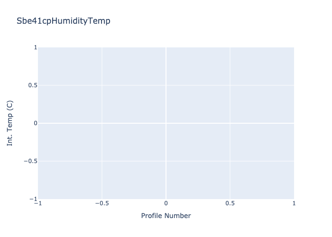Click the lower-left quadrant of the plot area
This screenshot has width=332, height=237.
(x=71, y=180)
